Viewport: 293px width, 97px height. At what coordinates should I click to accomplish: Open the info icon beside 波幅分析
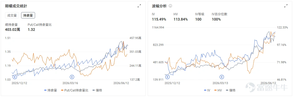click(170, 6)
